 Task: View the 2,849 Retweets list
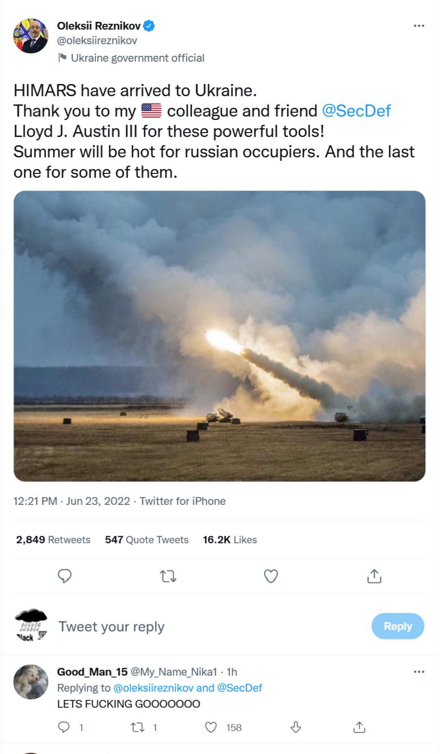point(51,540)
